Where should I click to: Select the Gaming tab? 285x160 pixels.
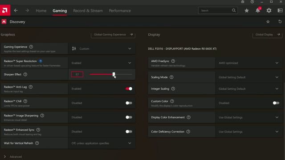(60, 11)
